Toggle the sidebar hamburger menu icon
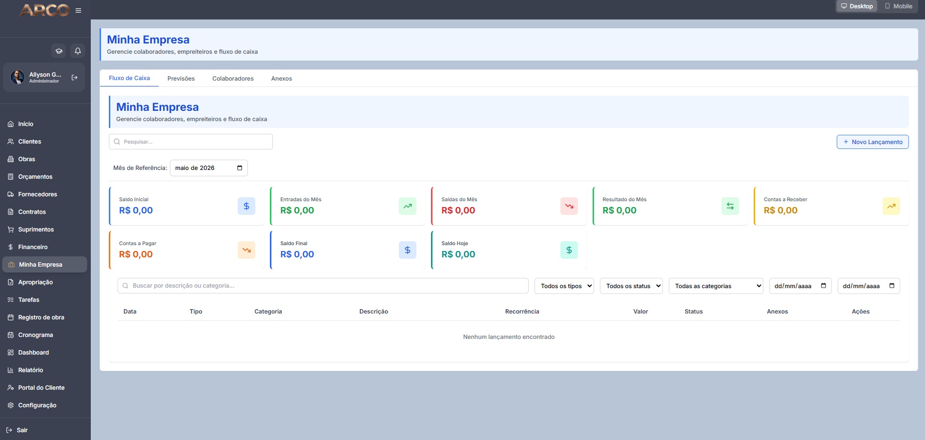The width and height of the screenshot is (925, 440). (78, 10)
